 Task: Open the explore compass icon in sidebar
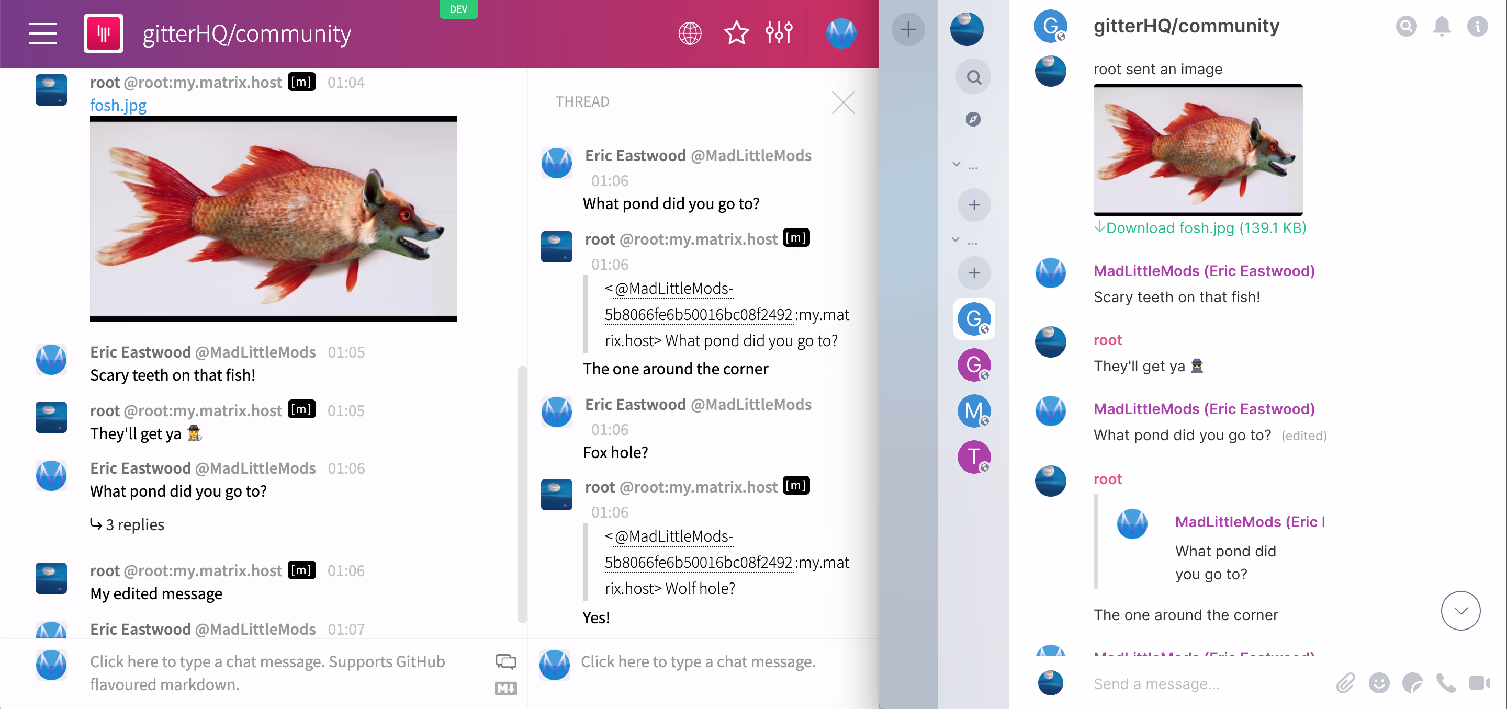(973, 119)
